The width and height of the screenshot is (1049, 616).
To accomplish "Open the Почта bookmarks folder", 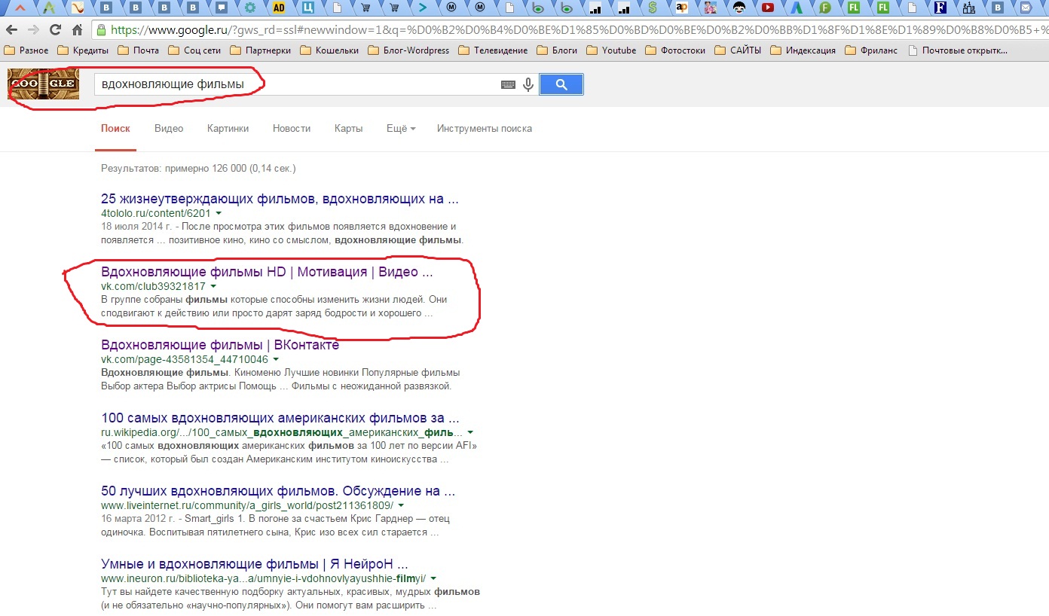I will (139, 50).
